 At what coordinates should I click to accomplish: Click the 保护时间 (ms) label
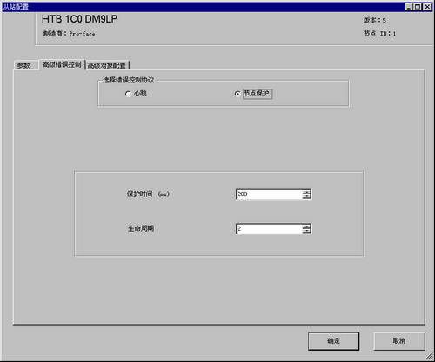pyautogui.click(x=148, y=194)
